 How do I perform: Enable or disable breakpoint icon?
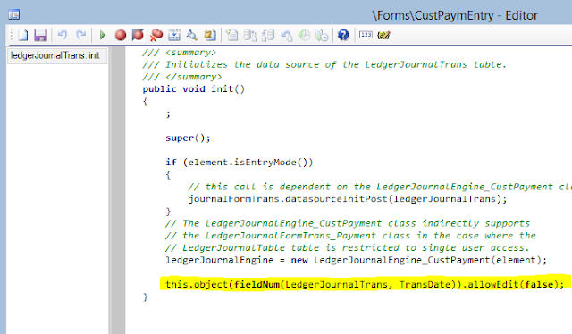[x=138, y=35]
